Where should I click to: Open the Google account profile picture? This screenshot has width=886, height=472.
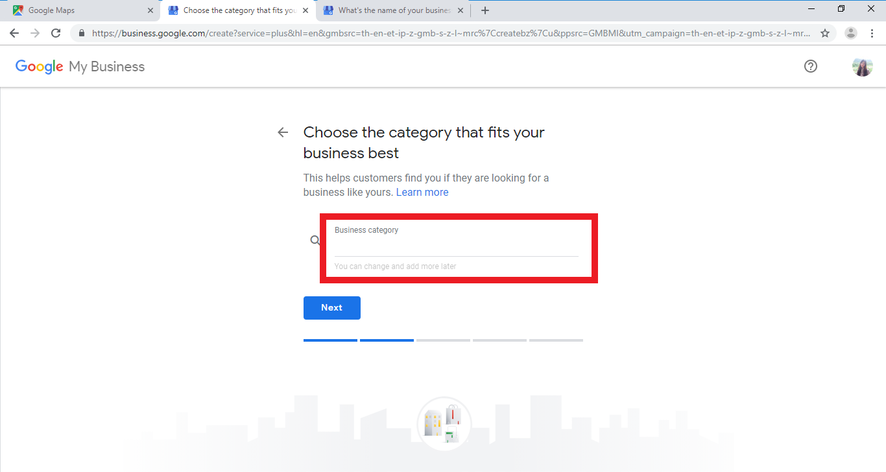[x=862, y=67]
